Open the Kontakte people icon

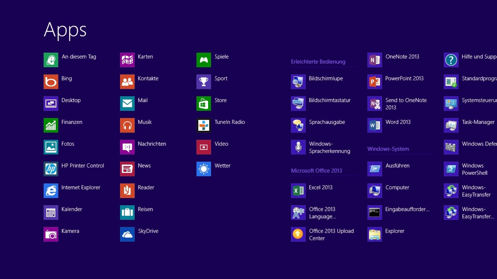pos(127,82)
